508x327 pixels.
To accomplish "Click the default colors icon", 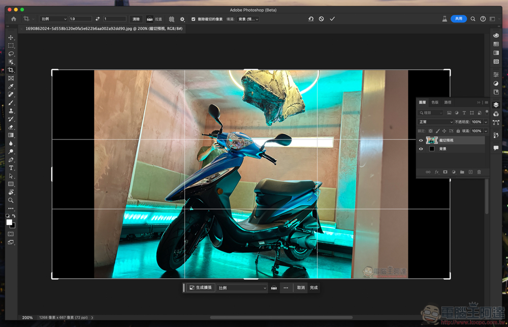I will click(x=8, y=216).
